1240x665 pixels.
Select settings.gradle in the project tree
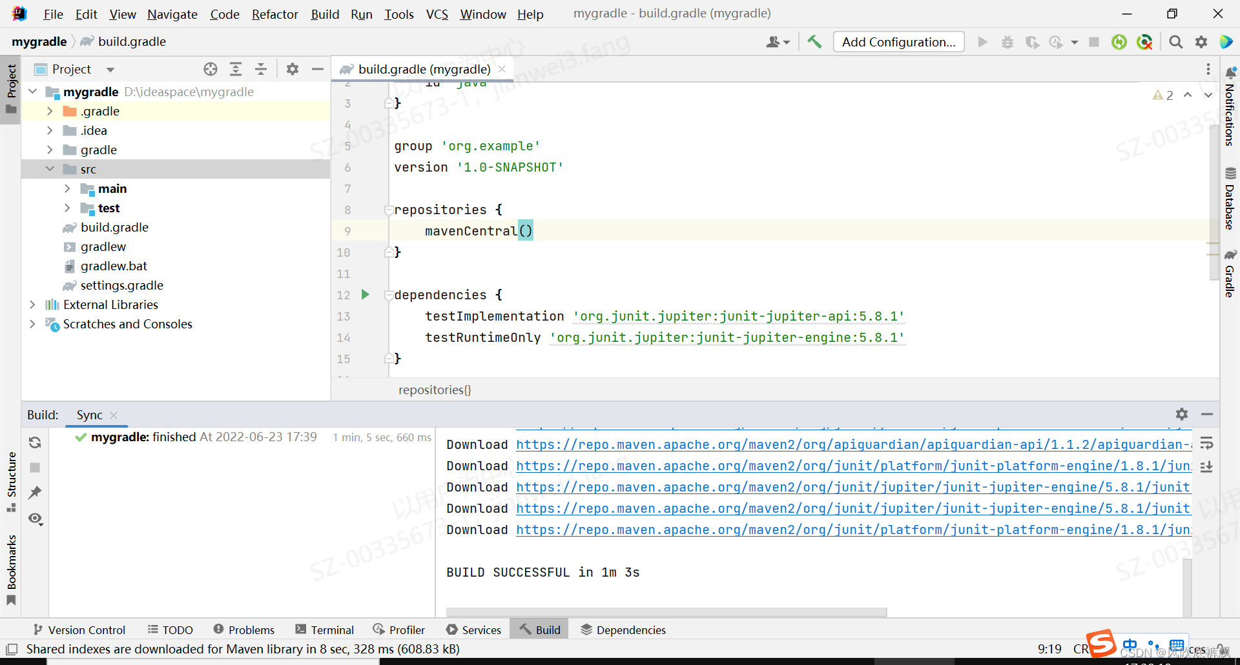pos(121,285)
